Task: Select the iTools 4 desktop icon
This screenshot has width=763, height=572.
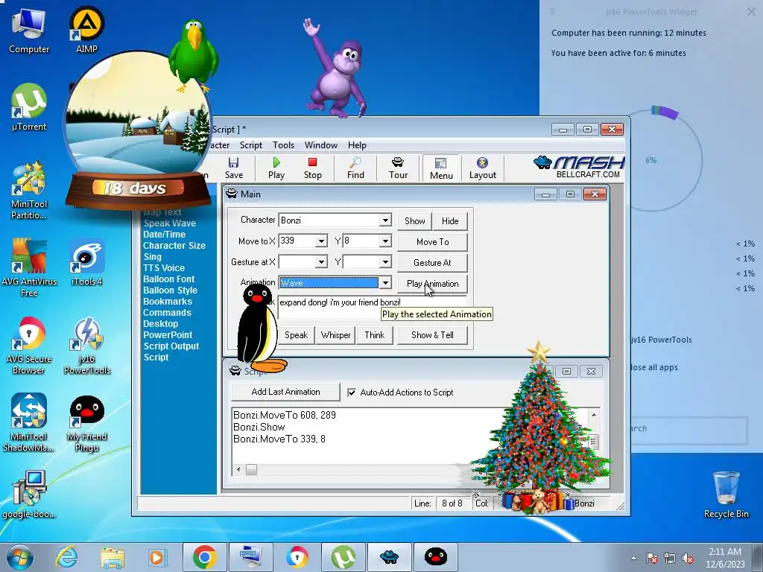Action: coord(86,263)
